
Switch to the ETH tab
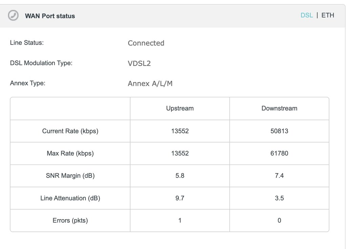pos(328,15)
